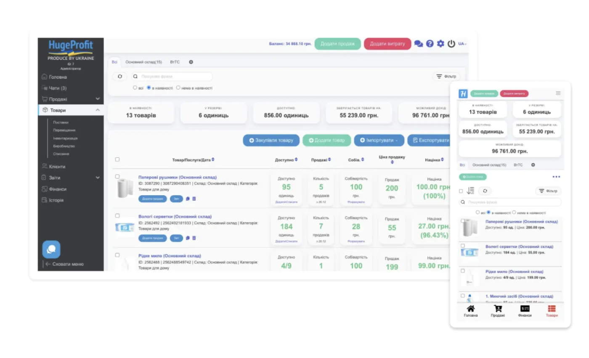Open the hamburger menu in the mobile view

[x=558, y=93]
